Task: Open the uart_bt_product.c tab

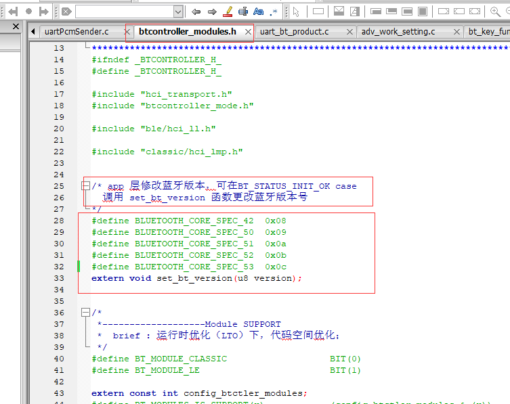Action: [x=295, y=32]
